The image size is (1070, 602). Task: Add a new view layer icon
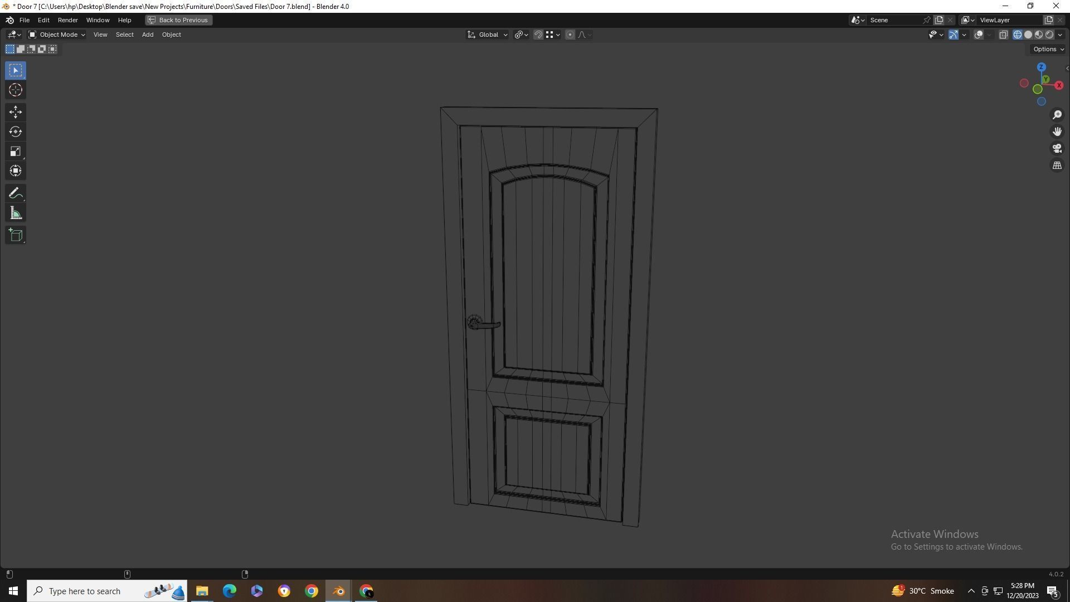1049,20
